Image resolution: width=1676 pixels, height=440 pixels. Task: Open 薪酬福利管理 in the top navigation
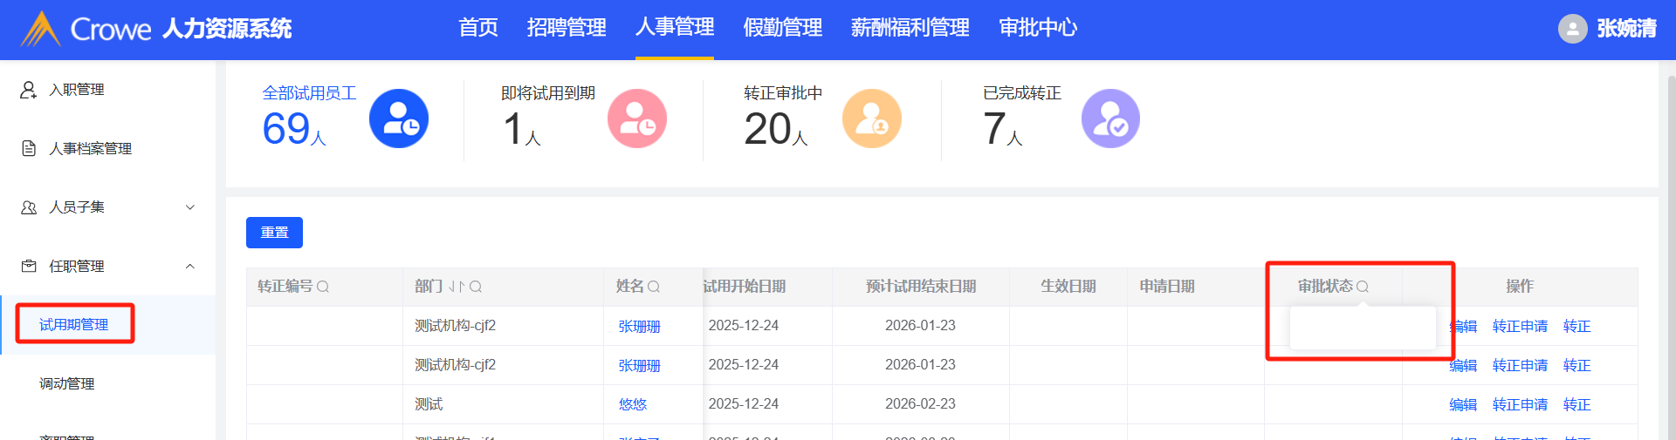coord(910,28)
